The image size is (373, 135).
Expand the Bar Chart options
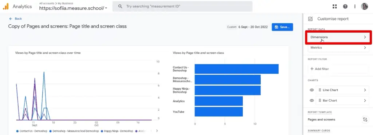[x=365, y=101]
